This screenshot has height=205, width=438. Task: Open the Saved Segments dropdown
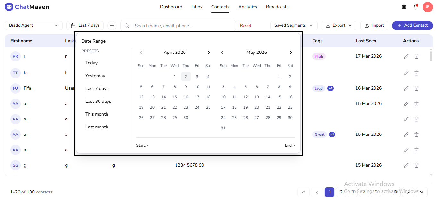pos(293,25)
